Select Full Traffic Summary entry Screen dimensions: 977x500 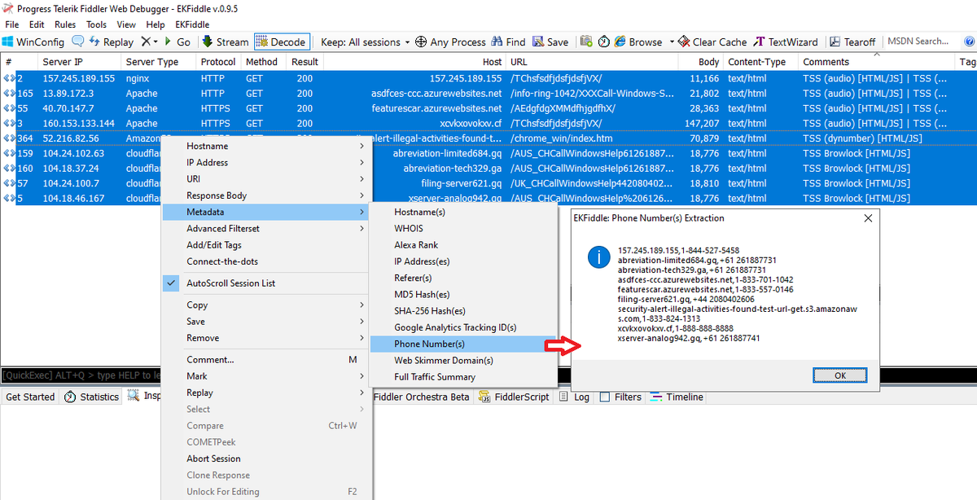(x=462, y=377)
